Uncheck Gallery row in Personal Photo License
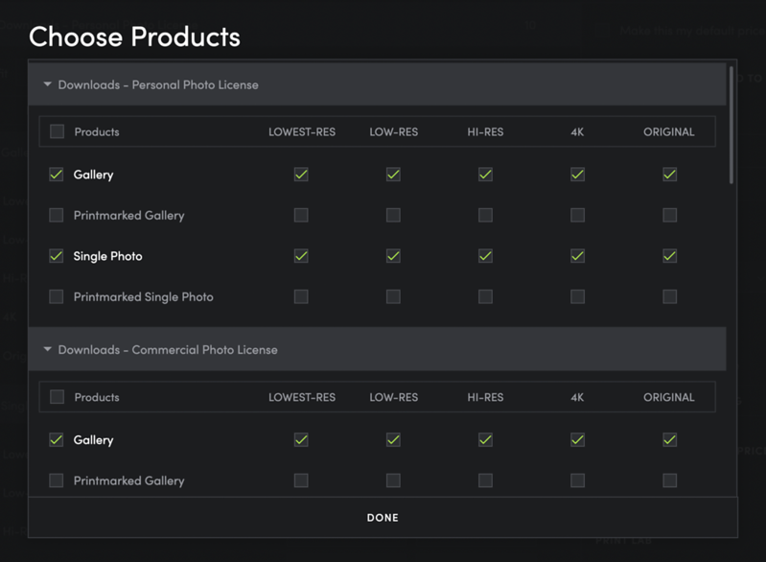The image size is (766, 562). [57, 175]
